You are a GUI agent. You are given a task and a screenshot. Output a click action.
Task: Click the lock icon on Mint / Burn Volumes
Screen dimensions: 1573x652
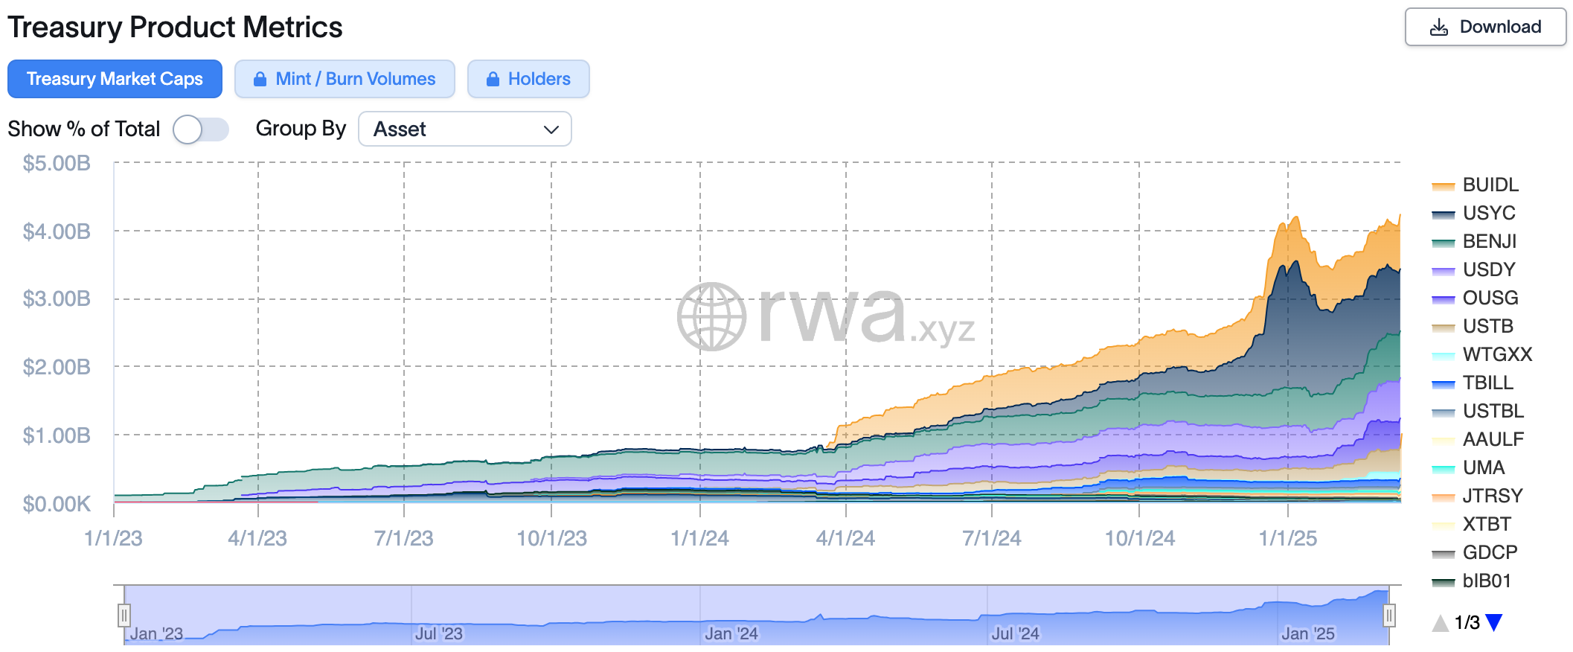[x=260, y=79]
